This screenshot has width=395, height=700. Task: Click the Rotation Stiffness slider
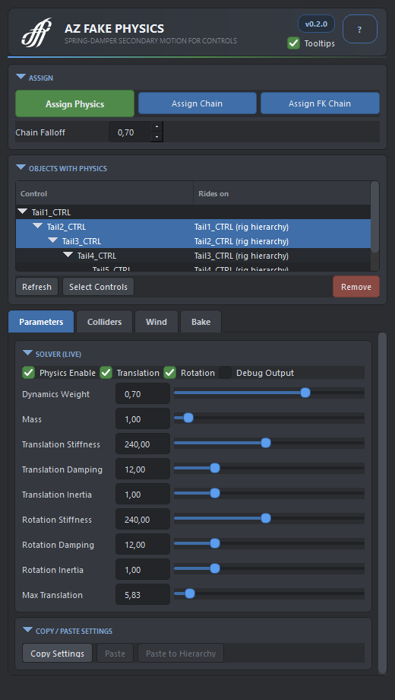pos(269,518)
